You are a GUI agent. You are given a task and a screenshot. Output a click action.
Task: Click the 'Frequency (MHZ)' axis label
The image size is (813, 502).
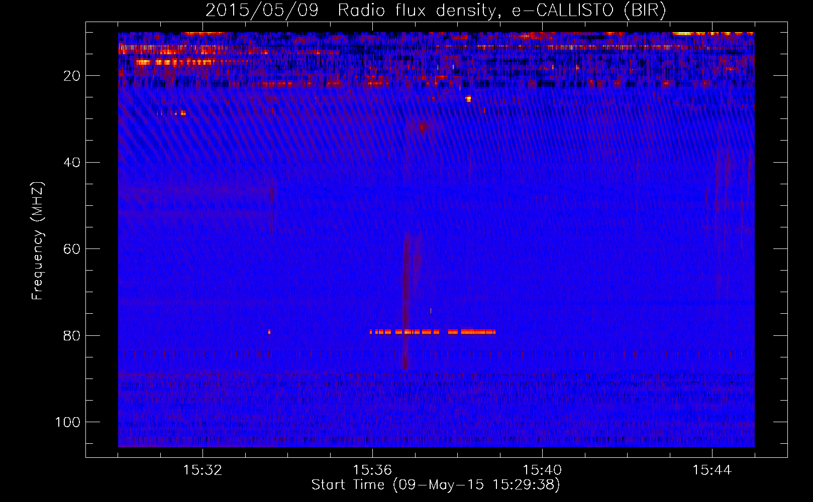(38, 241)
